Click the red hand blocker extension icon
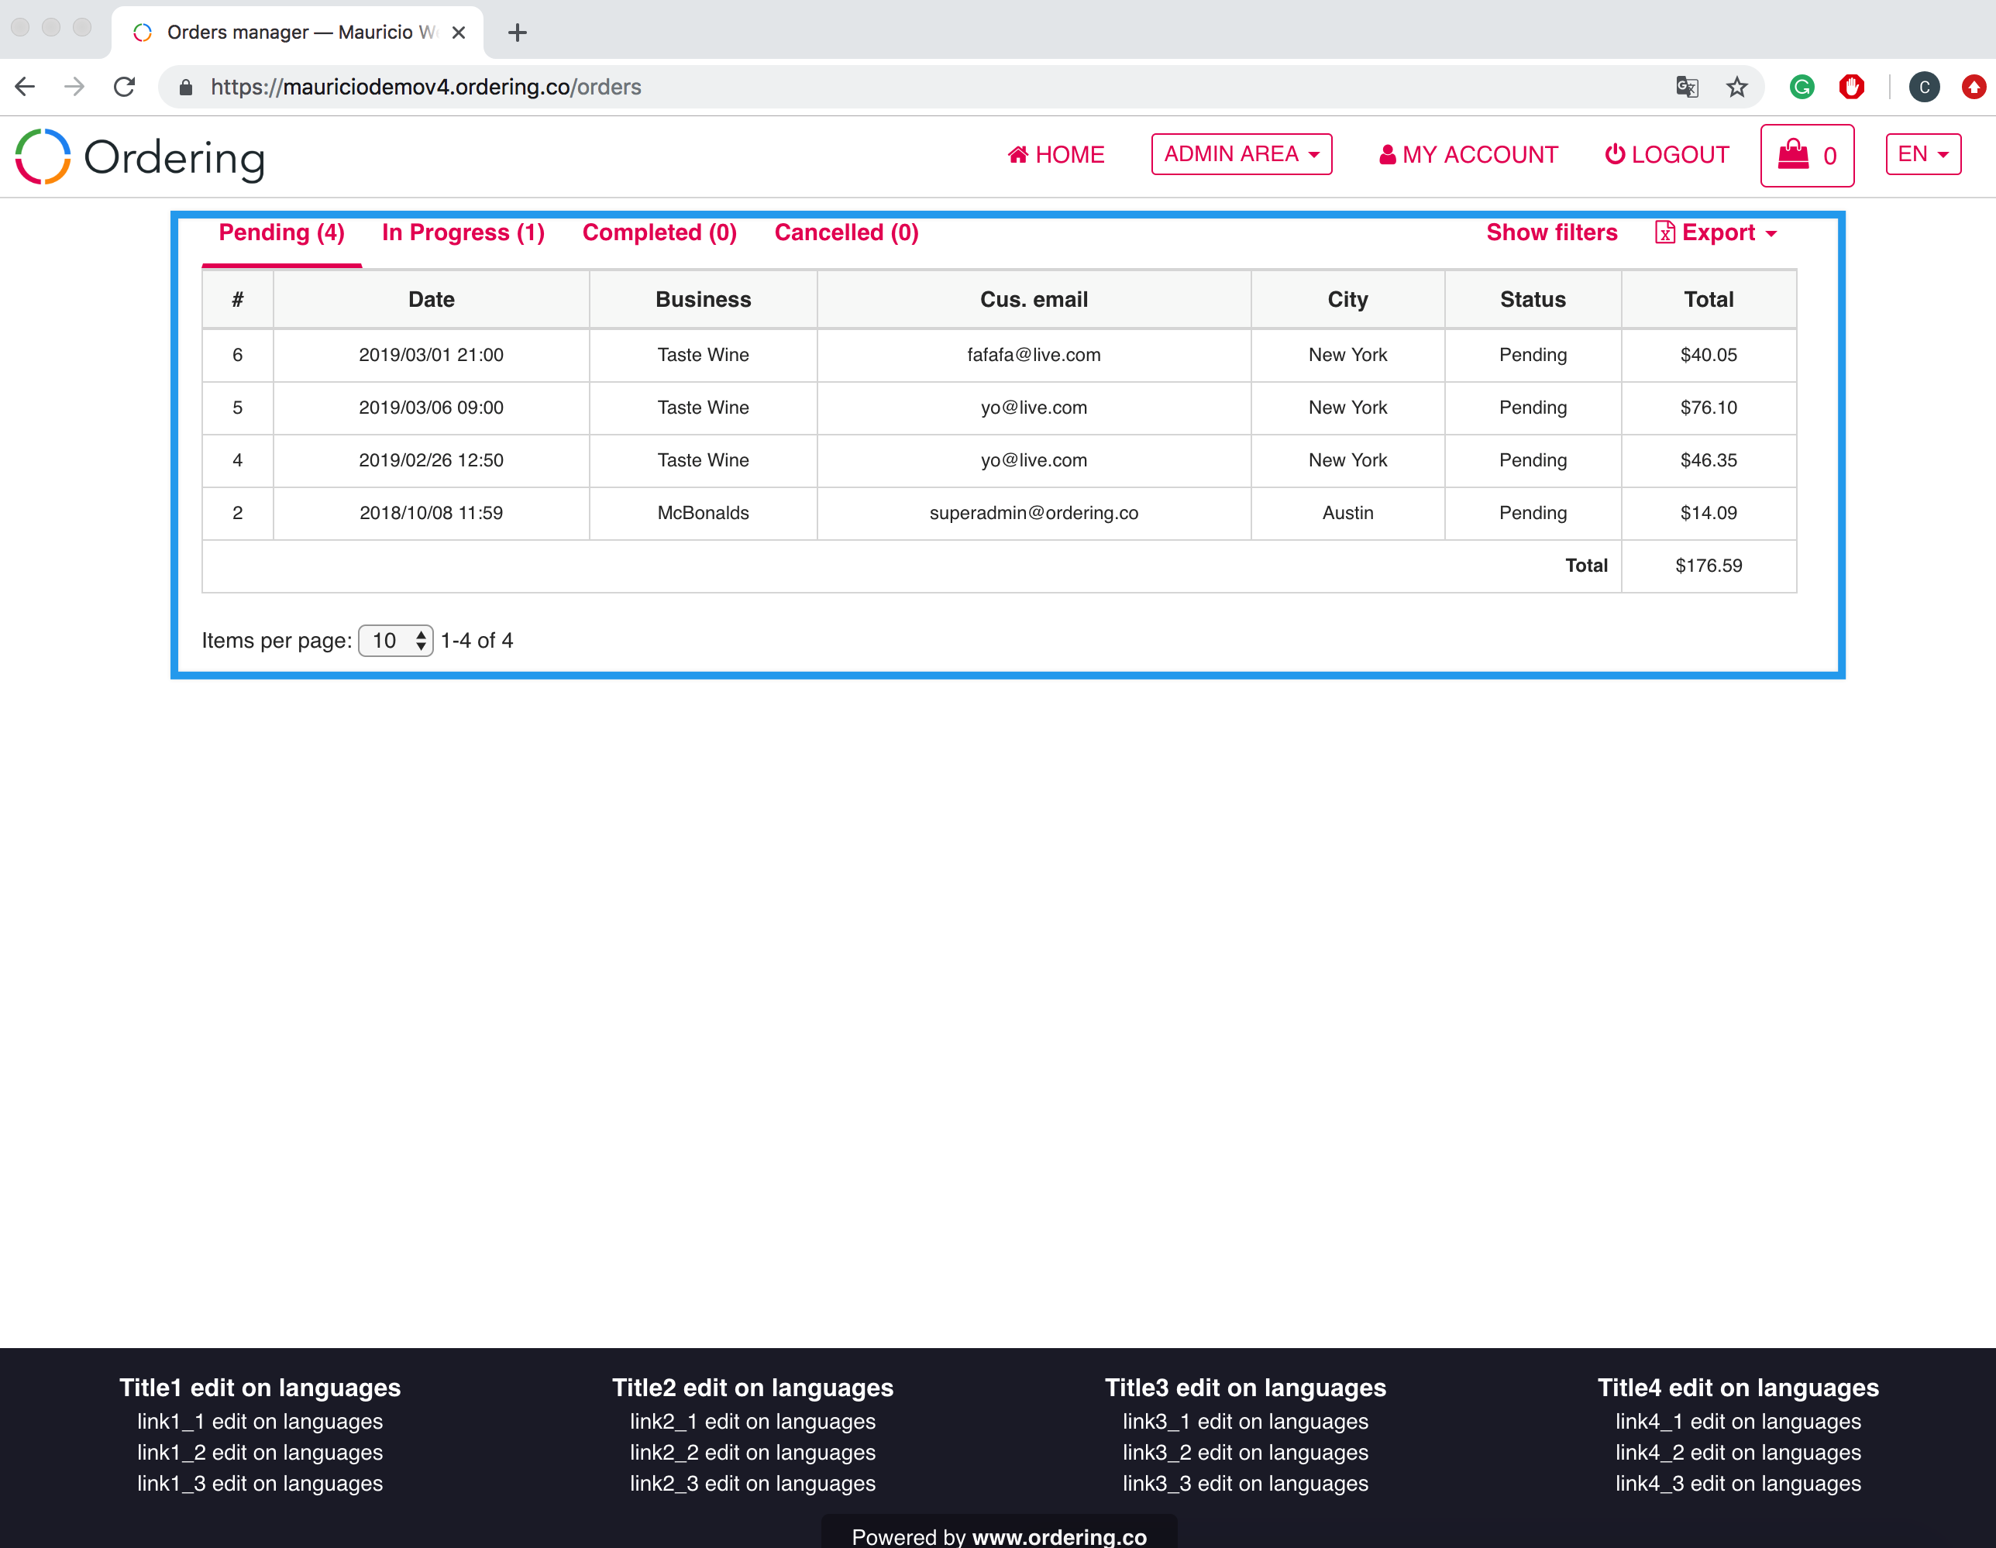The image size is (1996, 1548). point(1852,88)
